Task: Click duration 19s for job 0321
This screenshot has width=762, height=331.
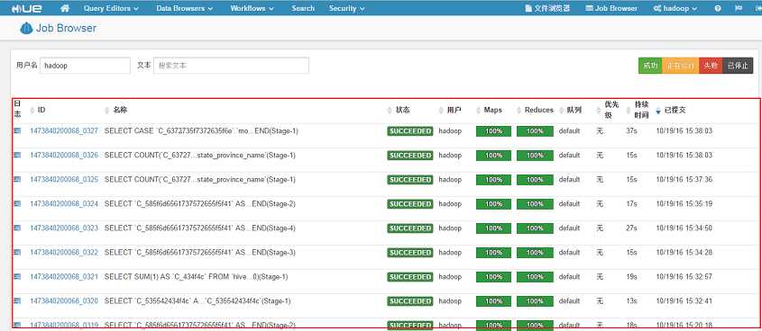Action: 631,277
